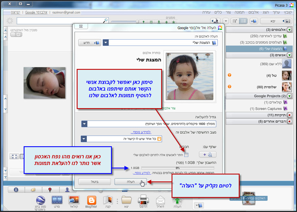Viewport: 297px width, 212px height.
Task: Click the print (הדפס) icon
Action: (143, 200)
